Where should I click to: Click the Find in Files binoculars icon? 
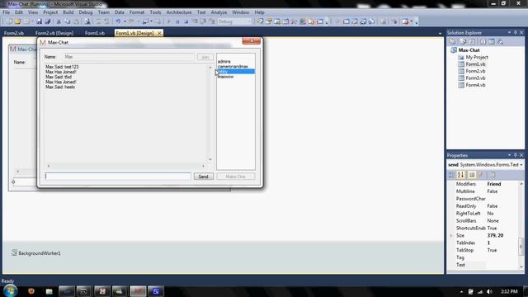pyautogui.click(x=87, y=21)
